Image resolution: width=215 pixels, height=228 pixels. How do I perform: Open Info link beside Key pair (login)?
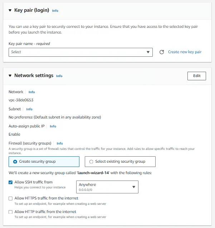coord(55,11)
